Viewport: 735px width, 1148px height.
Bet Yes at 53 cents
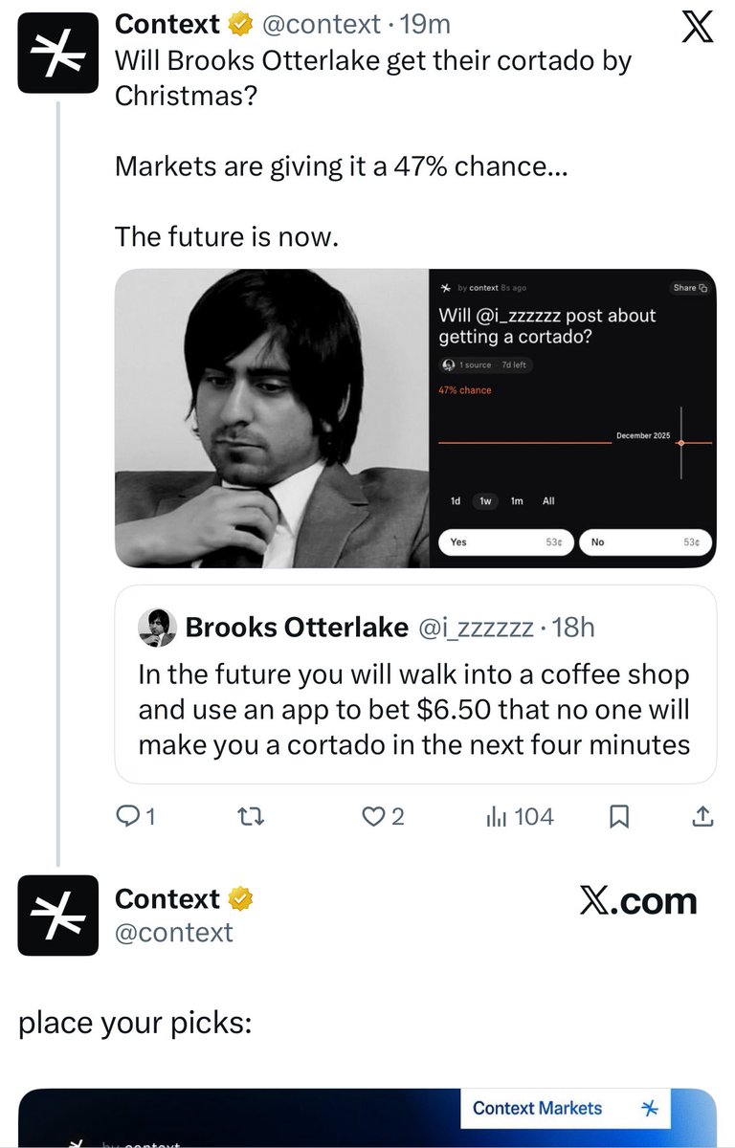click(507, 541)
